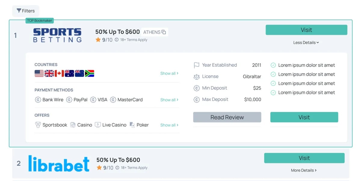The height and width of the screenshot is (181, 361).
Task: Click the Read Review button
Action: (x=227, y=117)
